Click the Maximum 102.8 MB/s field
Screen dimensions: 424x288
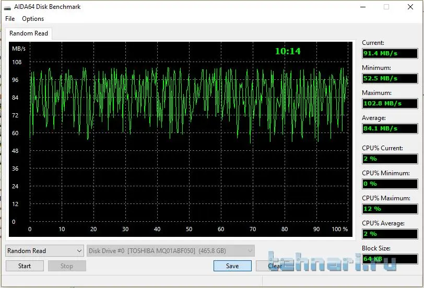coord(390,104)
